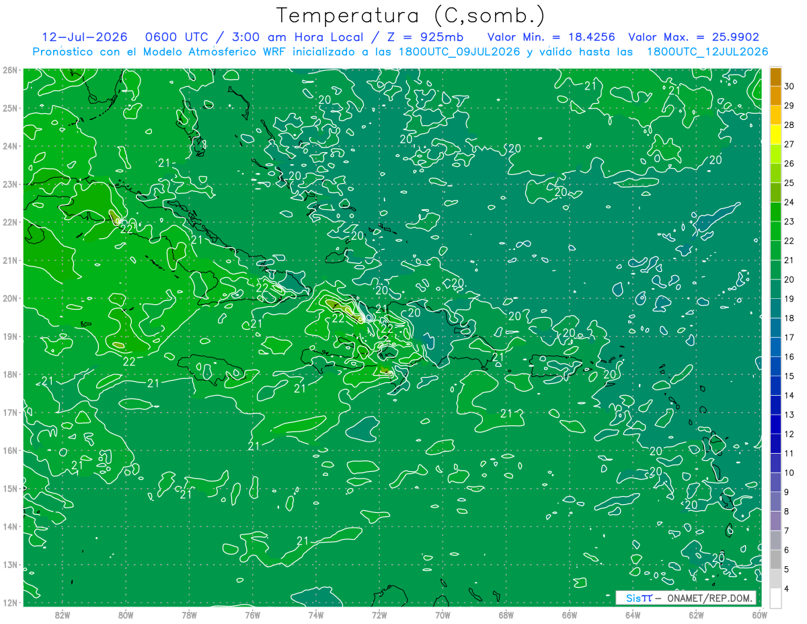Pick the dark blue colorbar segment between 12 and 13
Screen dimensions: 807x624
click(775, 424)
